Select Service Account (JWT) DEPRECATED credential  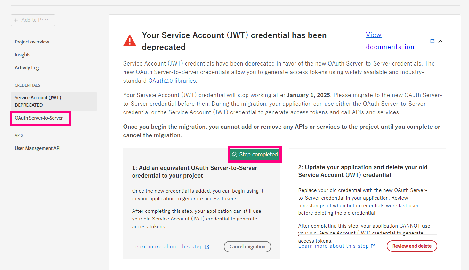54,101
